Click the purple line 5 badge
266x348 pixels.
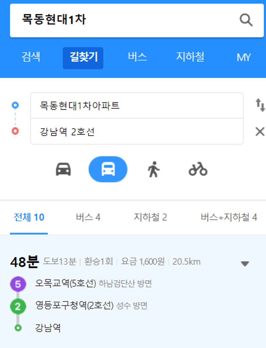click(18, 284)
